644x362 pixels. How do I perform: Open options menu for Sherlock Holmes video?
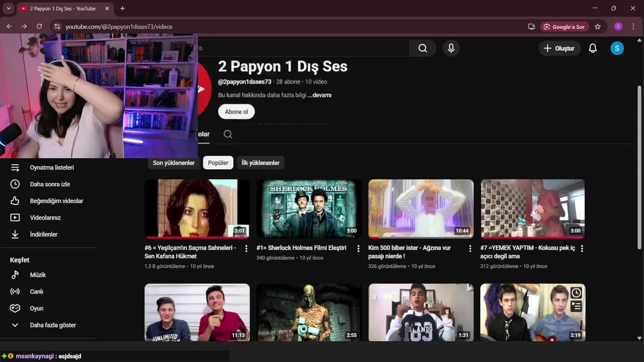[x=358, y=248]
